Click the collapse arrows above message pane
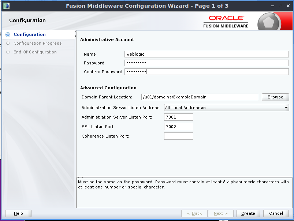294x221 pixels. [x=80, y=177]
